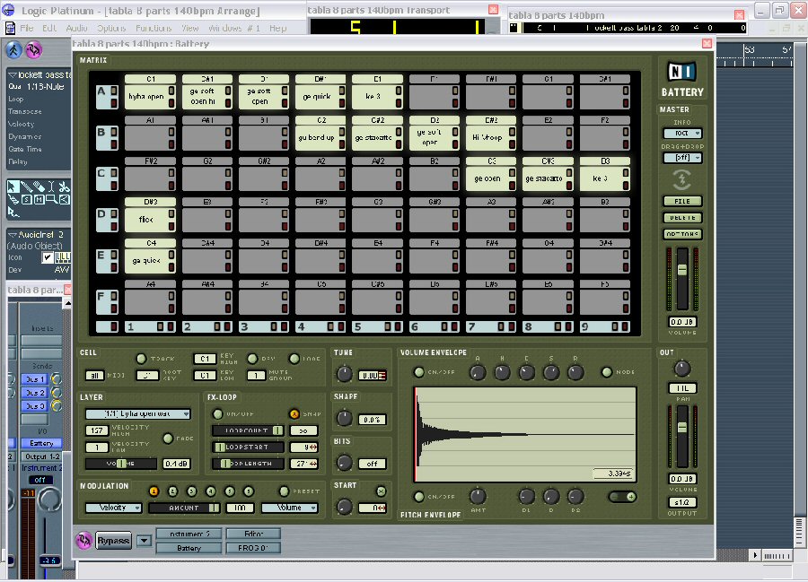Viewport: 808px width, 582px height.
Task: Click the Bits knob
Action: coord(344,463)
